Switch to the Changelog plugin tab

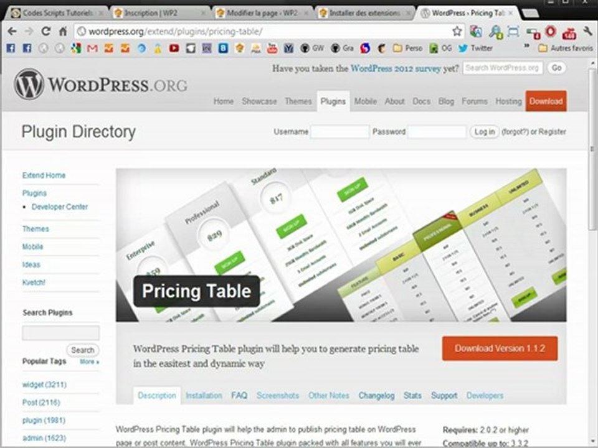point(376,396)
